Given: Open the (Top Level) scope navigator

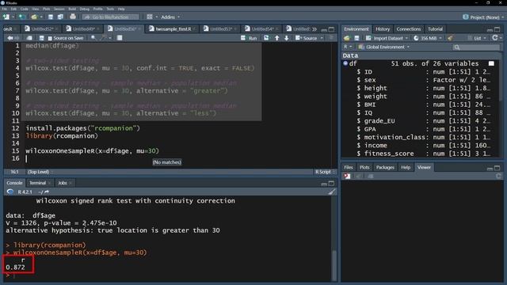Looking at the screenshot, I should [40, 172].
